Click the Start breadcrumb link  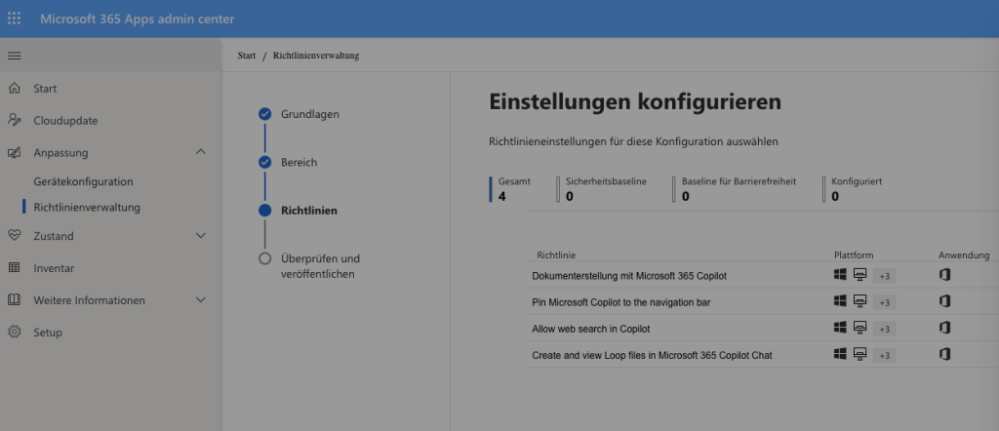247,56
